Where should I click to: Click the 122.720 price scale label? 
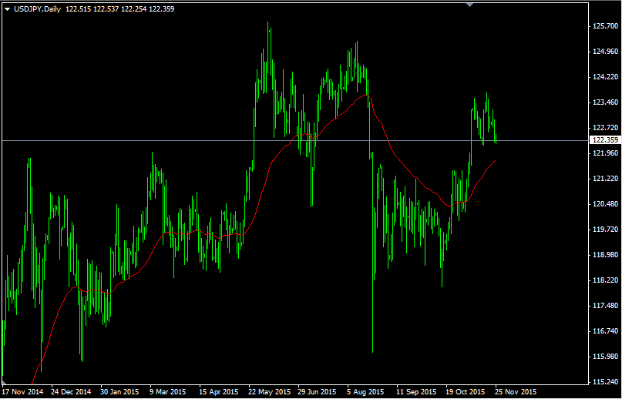(604, 128)
